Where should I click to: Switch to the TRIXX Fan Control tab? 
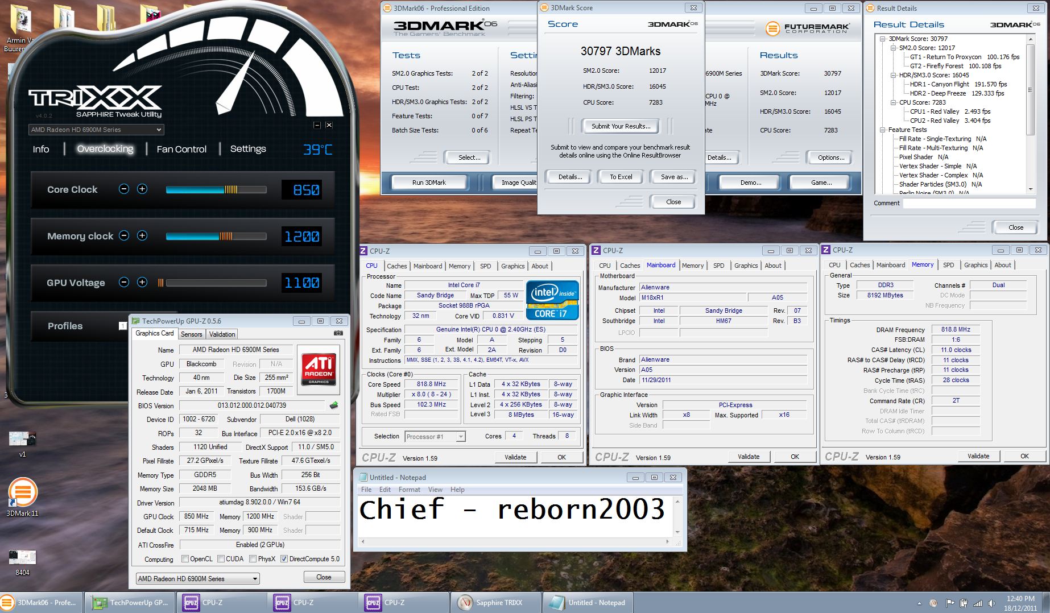click(181, 149)
